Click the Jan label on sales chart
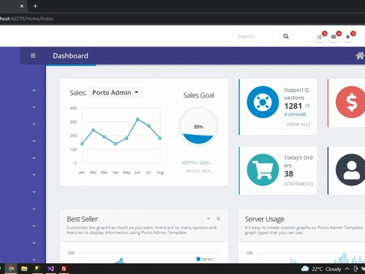This screenshot has height=274, width=365. point(82,172)
